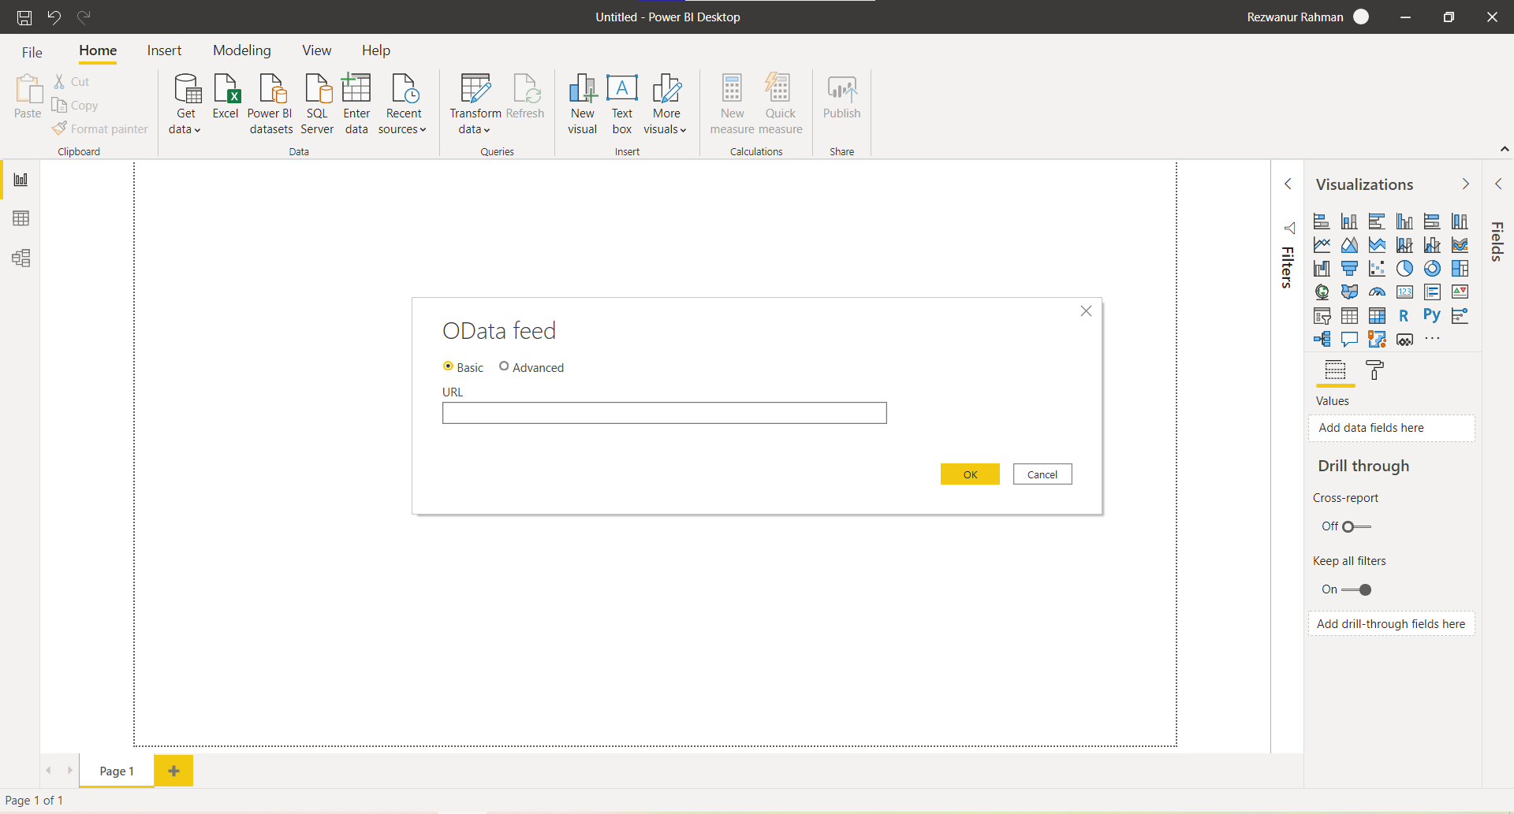Select the treemap visualization

tap(1460, 268)
